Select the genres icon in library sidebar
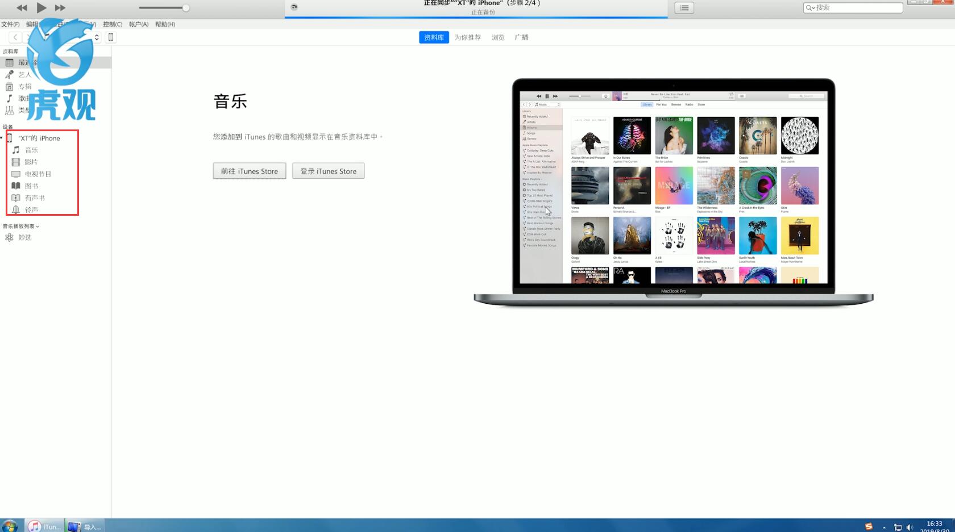The image size is (955, 532). [x=9, y=110]
